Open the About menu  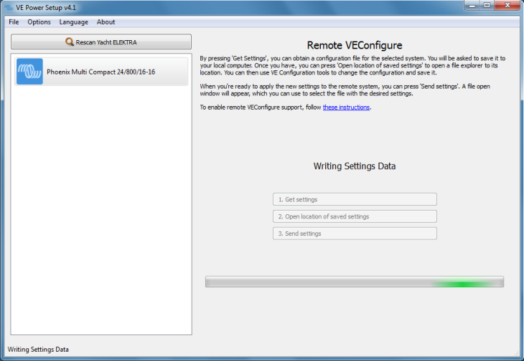106,22
